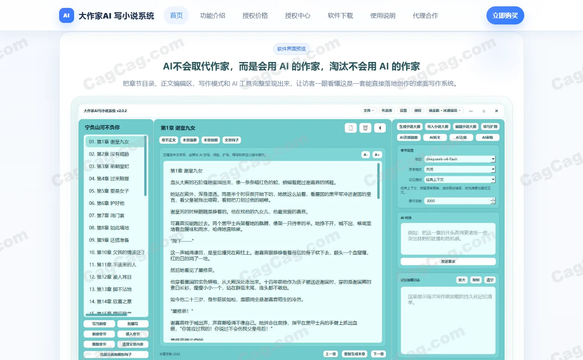583x360 pixels.
Task: Click the AI拆文 button
Action: tap(435, 137)
